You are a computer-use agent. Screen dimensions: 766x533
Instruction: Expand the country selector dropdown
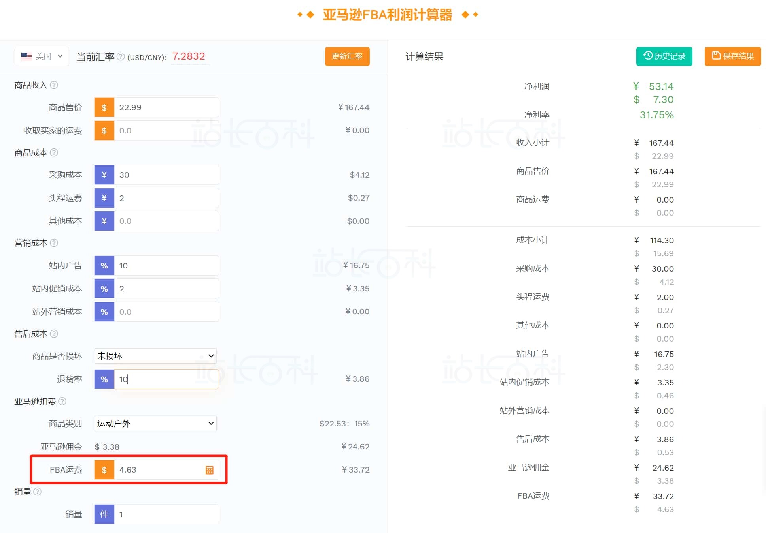tap(60, 56)
